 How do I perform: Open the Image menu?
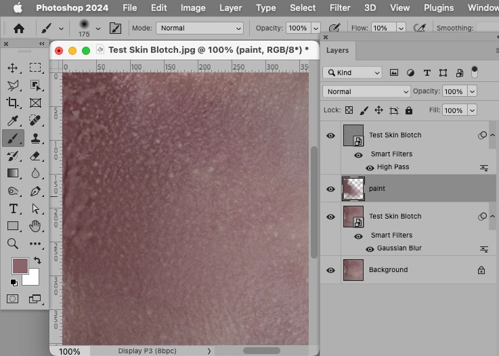point(193,7)
